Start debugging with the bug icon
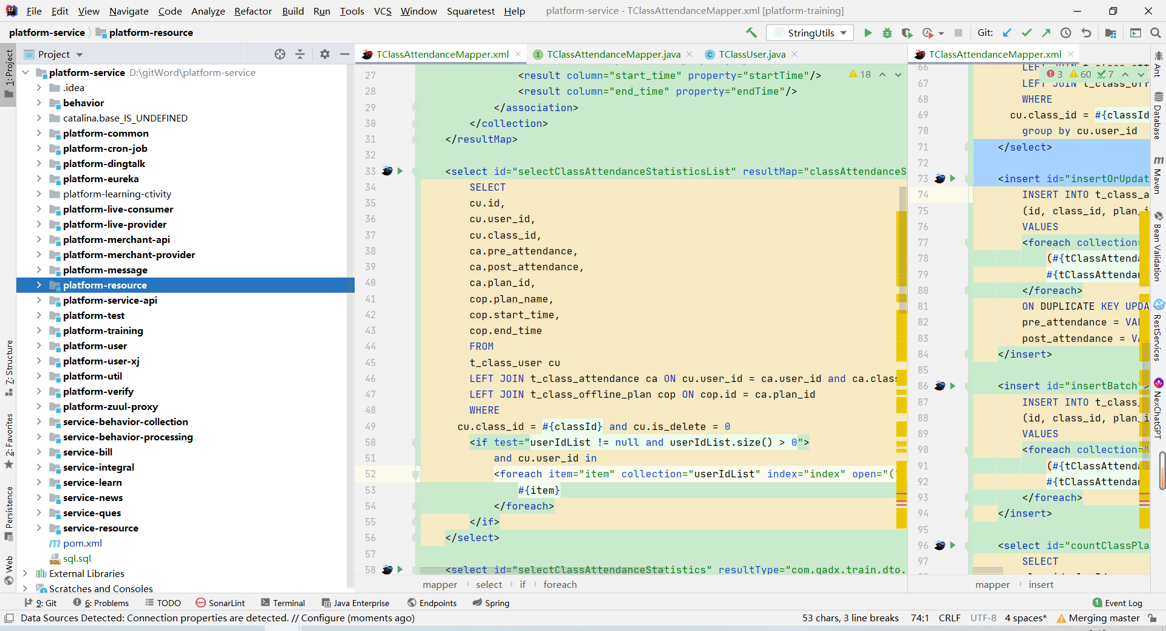The height and width of the screenshot is (631, 1166). [887, 33]
